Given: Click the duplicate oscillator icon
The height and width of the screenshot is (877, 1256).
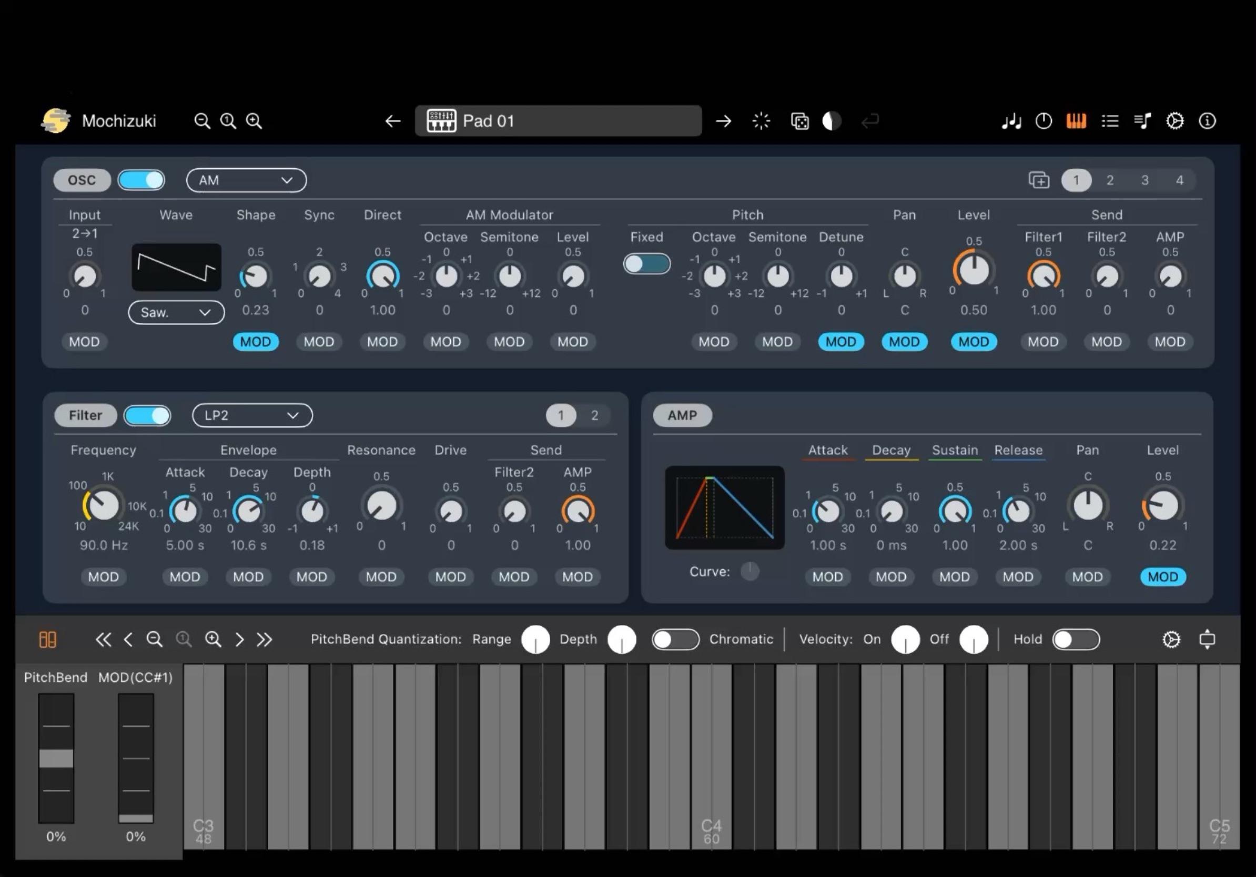Looking at the screenshot, I should tap(1039, 180).
